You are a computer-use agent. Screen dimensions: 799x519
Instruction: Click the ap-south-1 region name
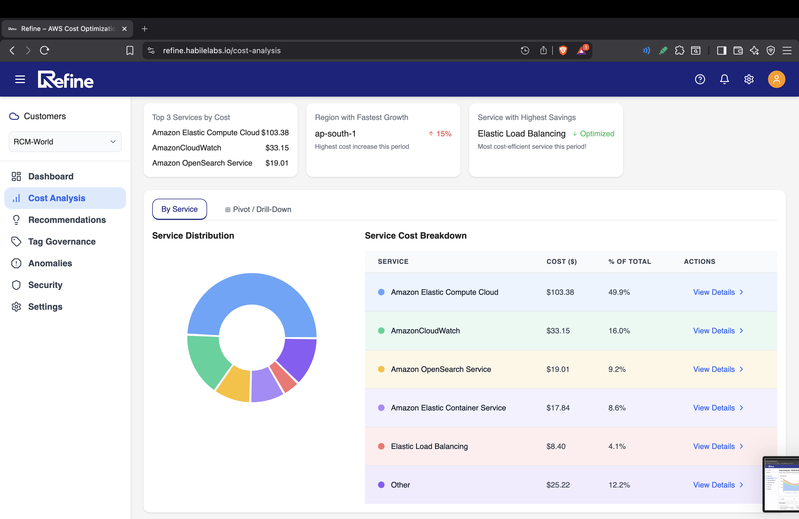coord(335,134)
